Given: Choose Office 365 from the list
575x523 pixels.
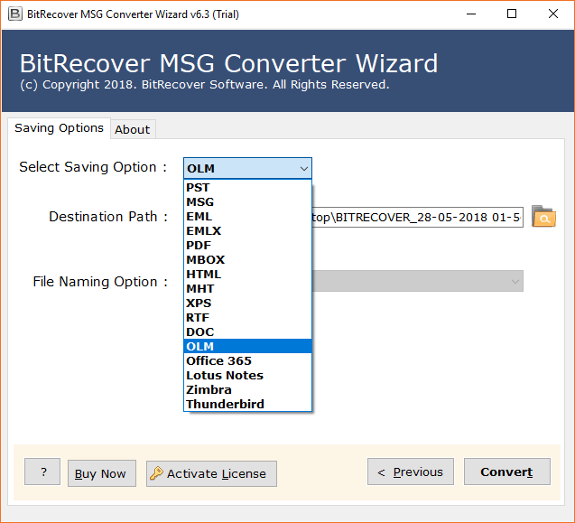Looking at the screenshot, I should click(x=247, y=360).
